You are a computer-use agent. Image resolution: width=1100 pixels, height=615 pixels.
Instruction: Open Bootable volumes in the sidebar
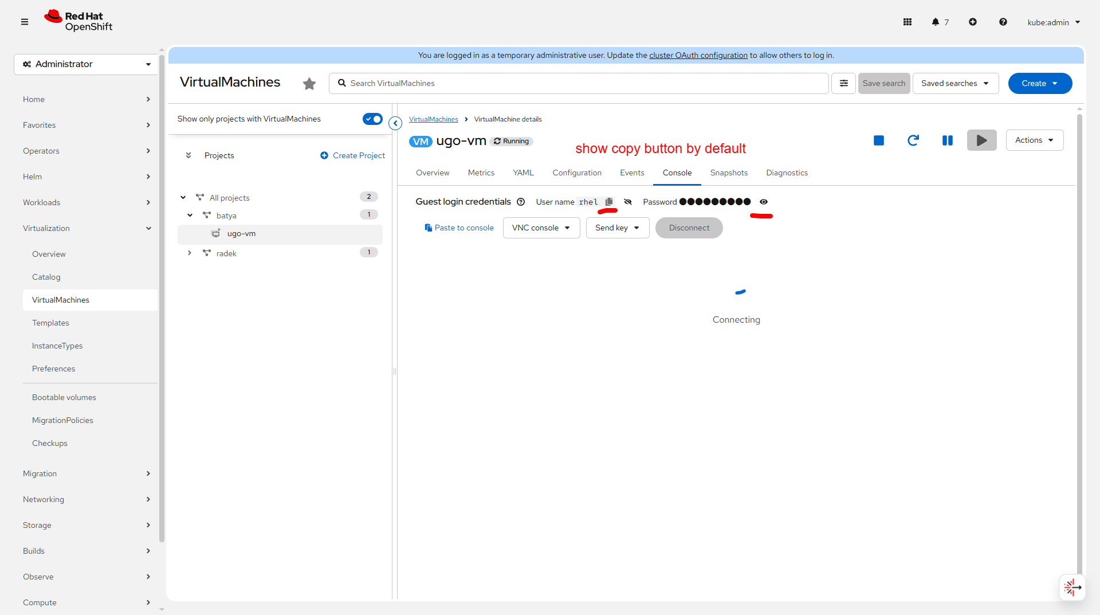[64, 397]
